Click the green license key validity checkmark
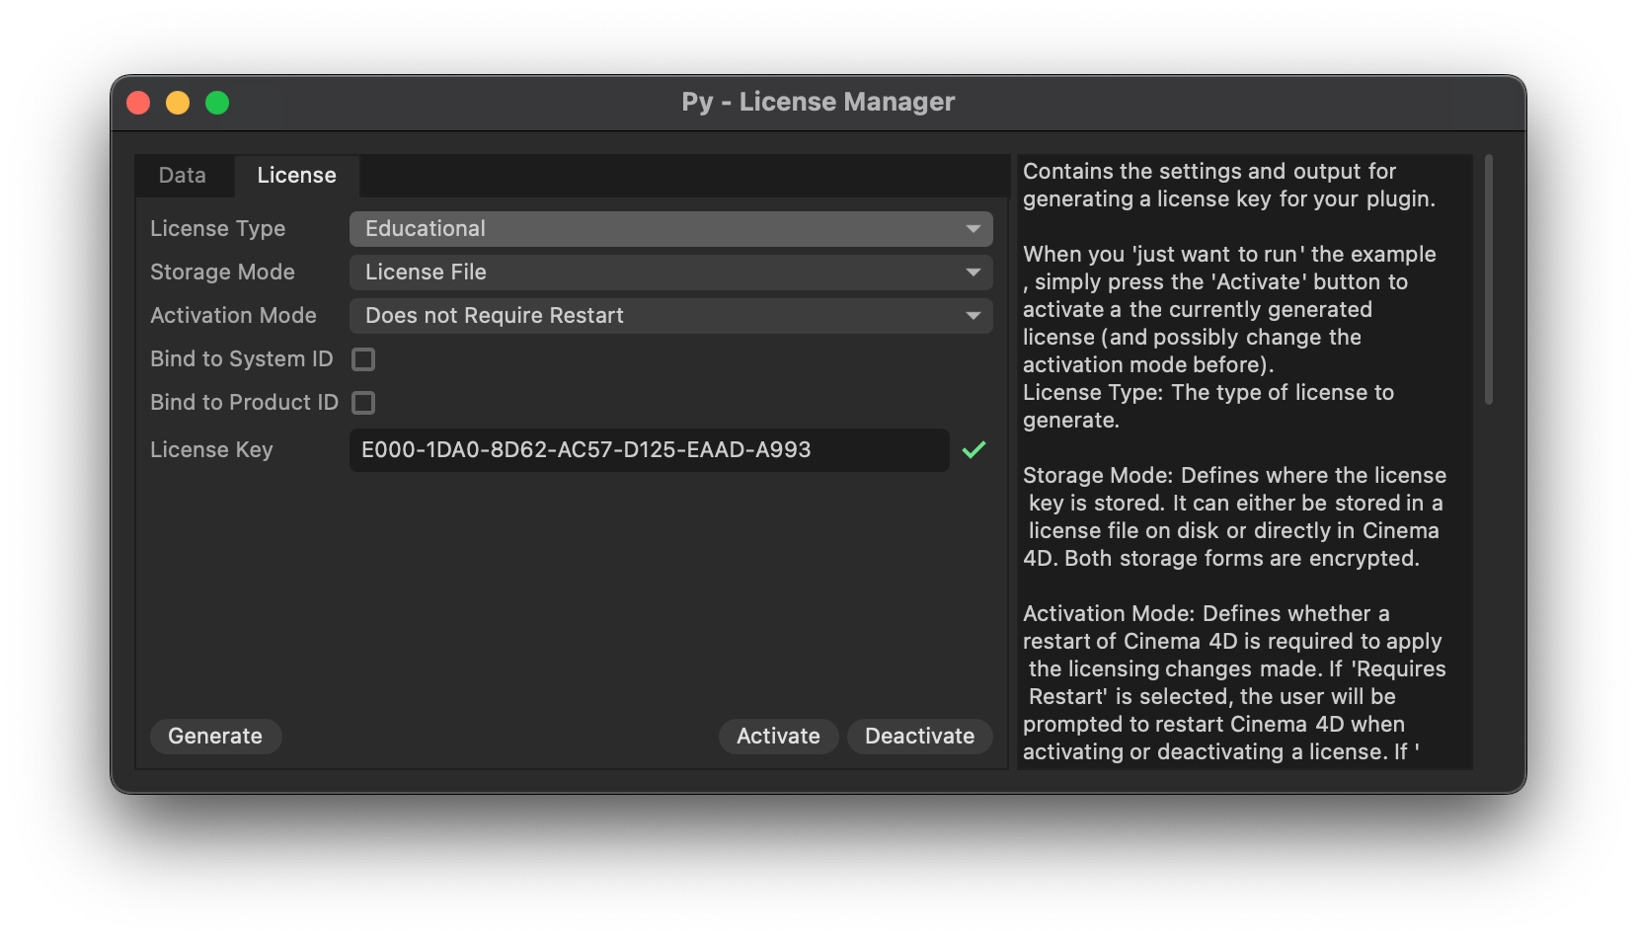 pos(974,450)
